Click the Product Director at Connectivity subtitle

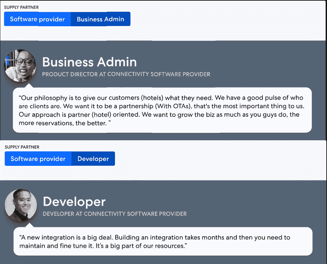pyautogui.click(x=126, y=74)
